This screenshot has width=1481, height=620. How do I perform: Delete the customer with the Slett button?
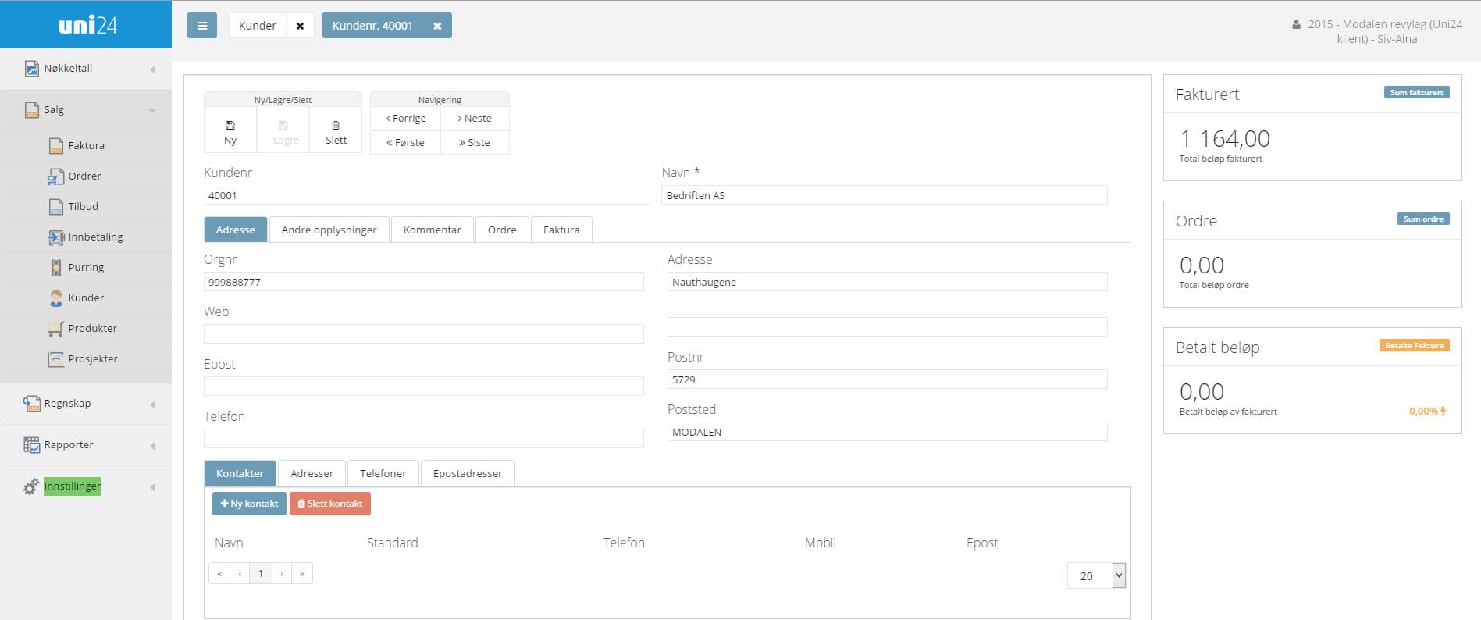coord(336,131)
